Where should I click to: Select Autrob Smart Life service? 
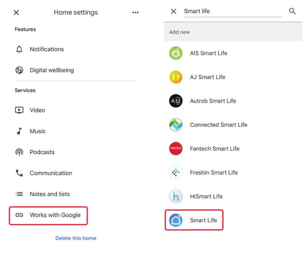tap(213, 101)
